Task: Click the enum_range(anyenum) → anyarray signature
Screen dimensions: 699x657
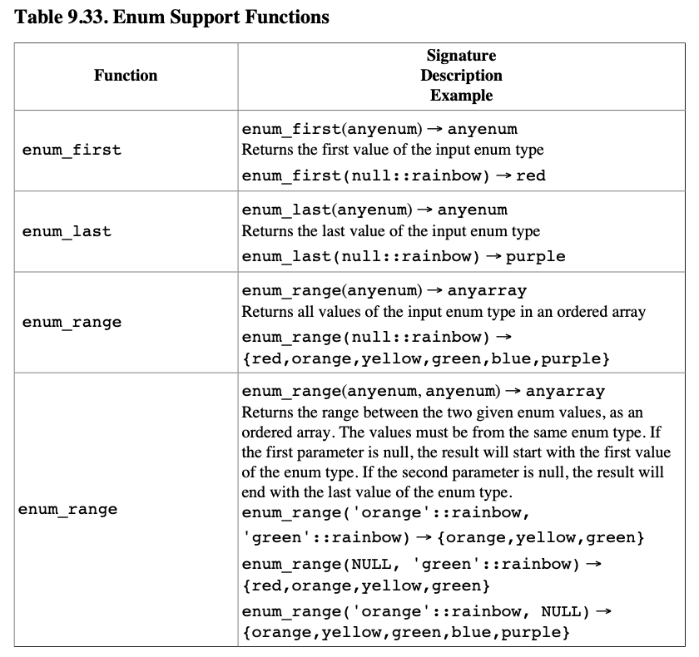Action: coord(384,291)
